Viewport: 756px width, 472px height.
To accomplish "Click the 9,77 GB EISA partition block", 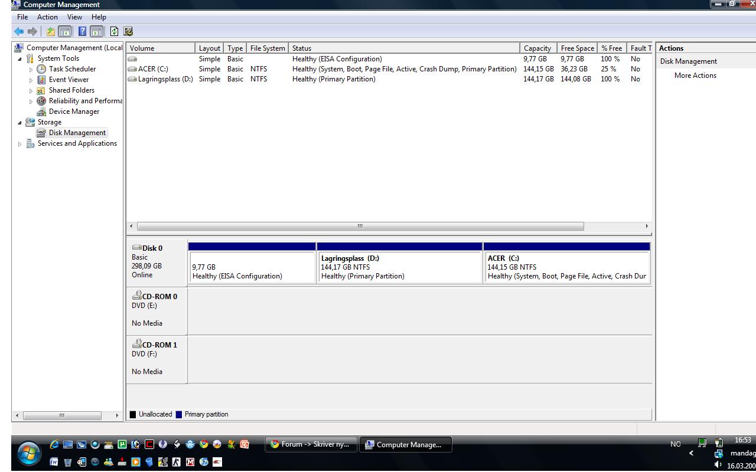I will click(252, 263).
